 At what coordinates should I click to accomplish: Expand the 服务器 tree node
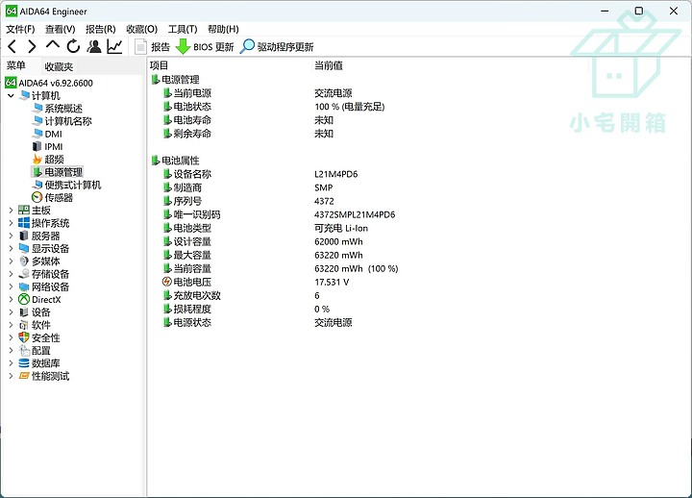pyautogui.click(x=11, y=237)
